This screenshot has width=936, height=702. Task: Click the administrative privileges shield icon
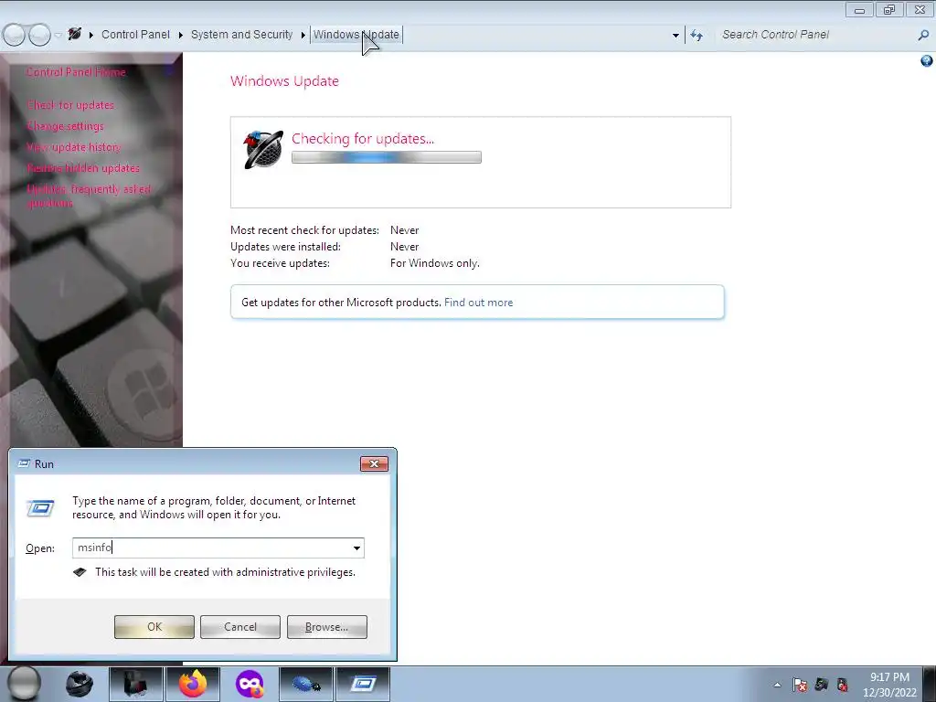80,572
